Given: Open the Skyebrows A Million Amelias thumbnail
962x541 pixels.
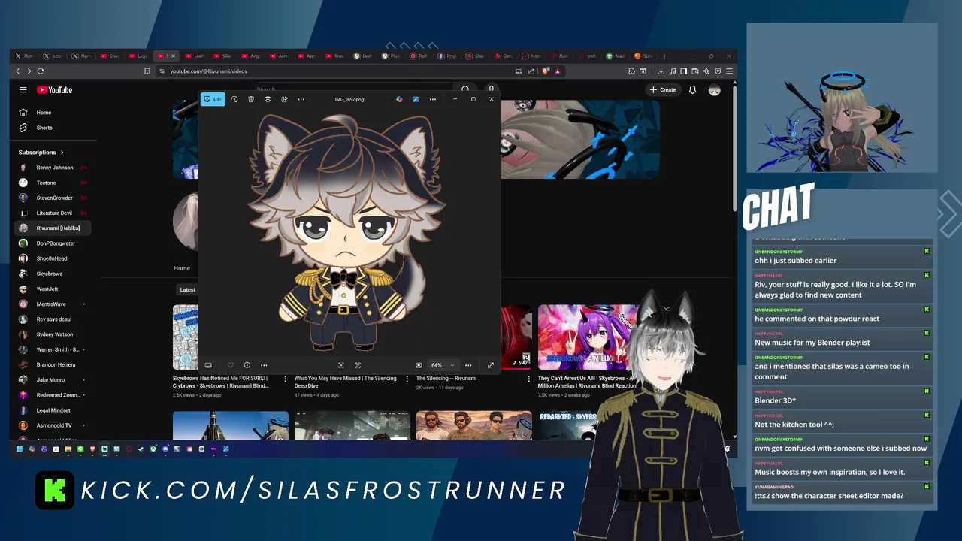Looking at the screenshot, I should tap(594, 337).
